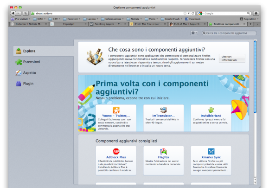Click the ImTranslator add-on icon
This screenshot has width=269, height=188.
(x=164, y=110)
